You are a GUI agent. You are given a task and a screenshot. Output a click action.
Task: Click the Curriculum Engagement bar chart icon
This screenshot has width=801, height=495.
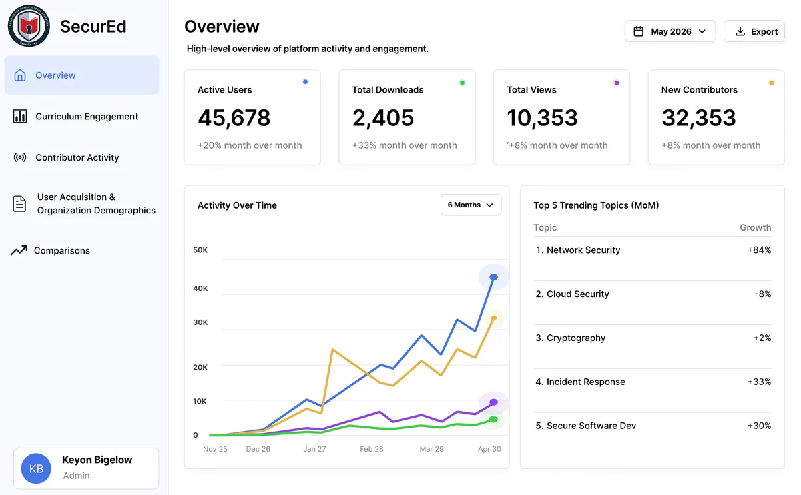tap(20, 117)
